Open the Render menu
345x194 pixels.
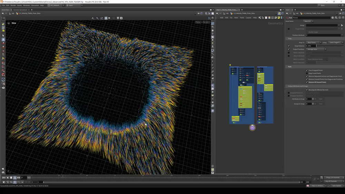[x=13, y=6]
